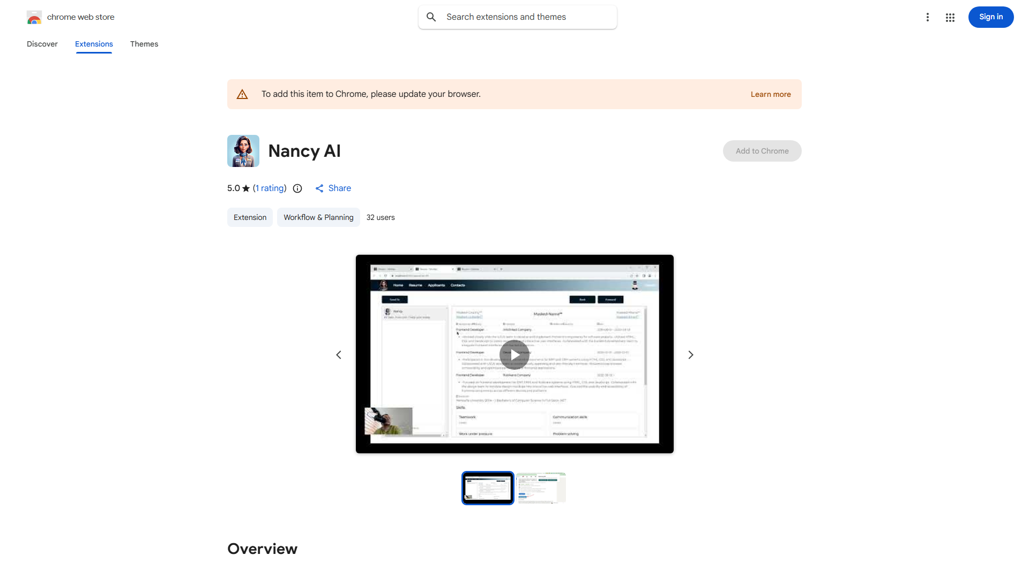Select the second screenshot thumbnail

coord(541,488)
